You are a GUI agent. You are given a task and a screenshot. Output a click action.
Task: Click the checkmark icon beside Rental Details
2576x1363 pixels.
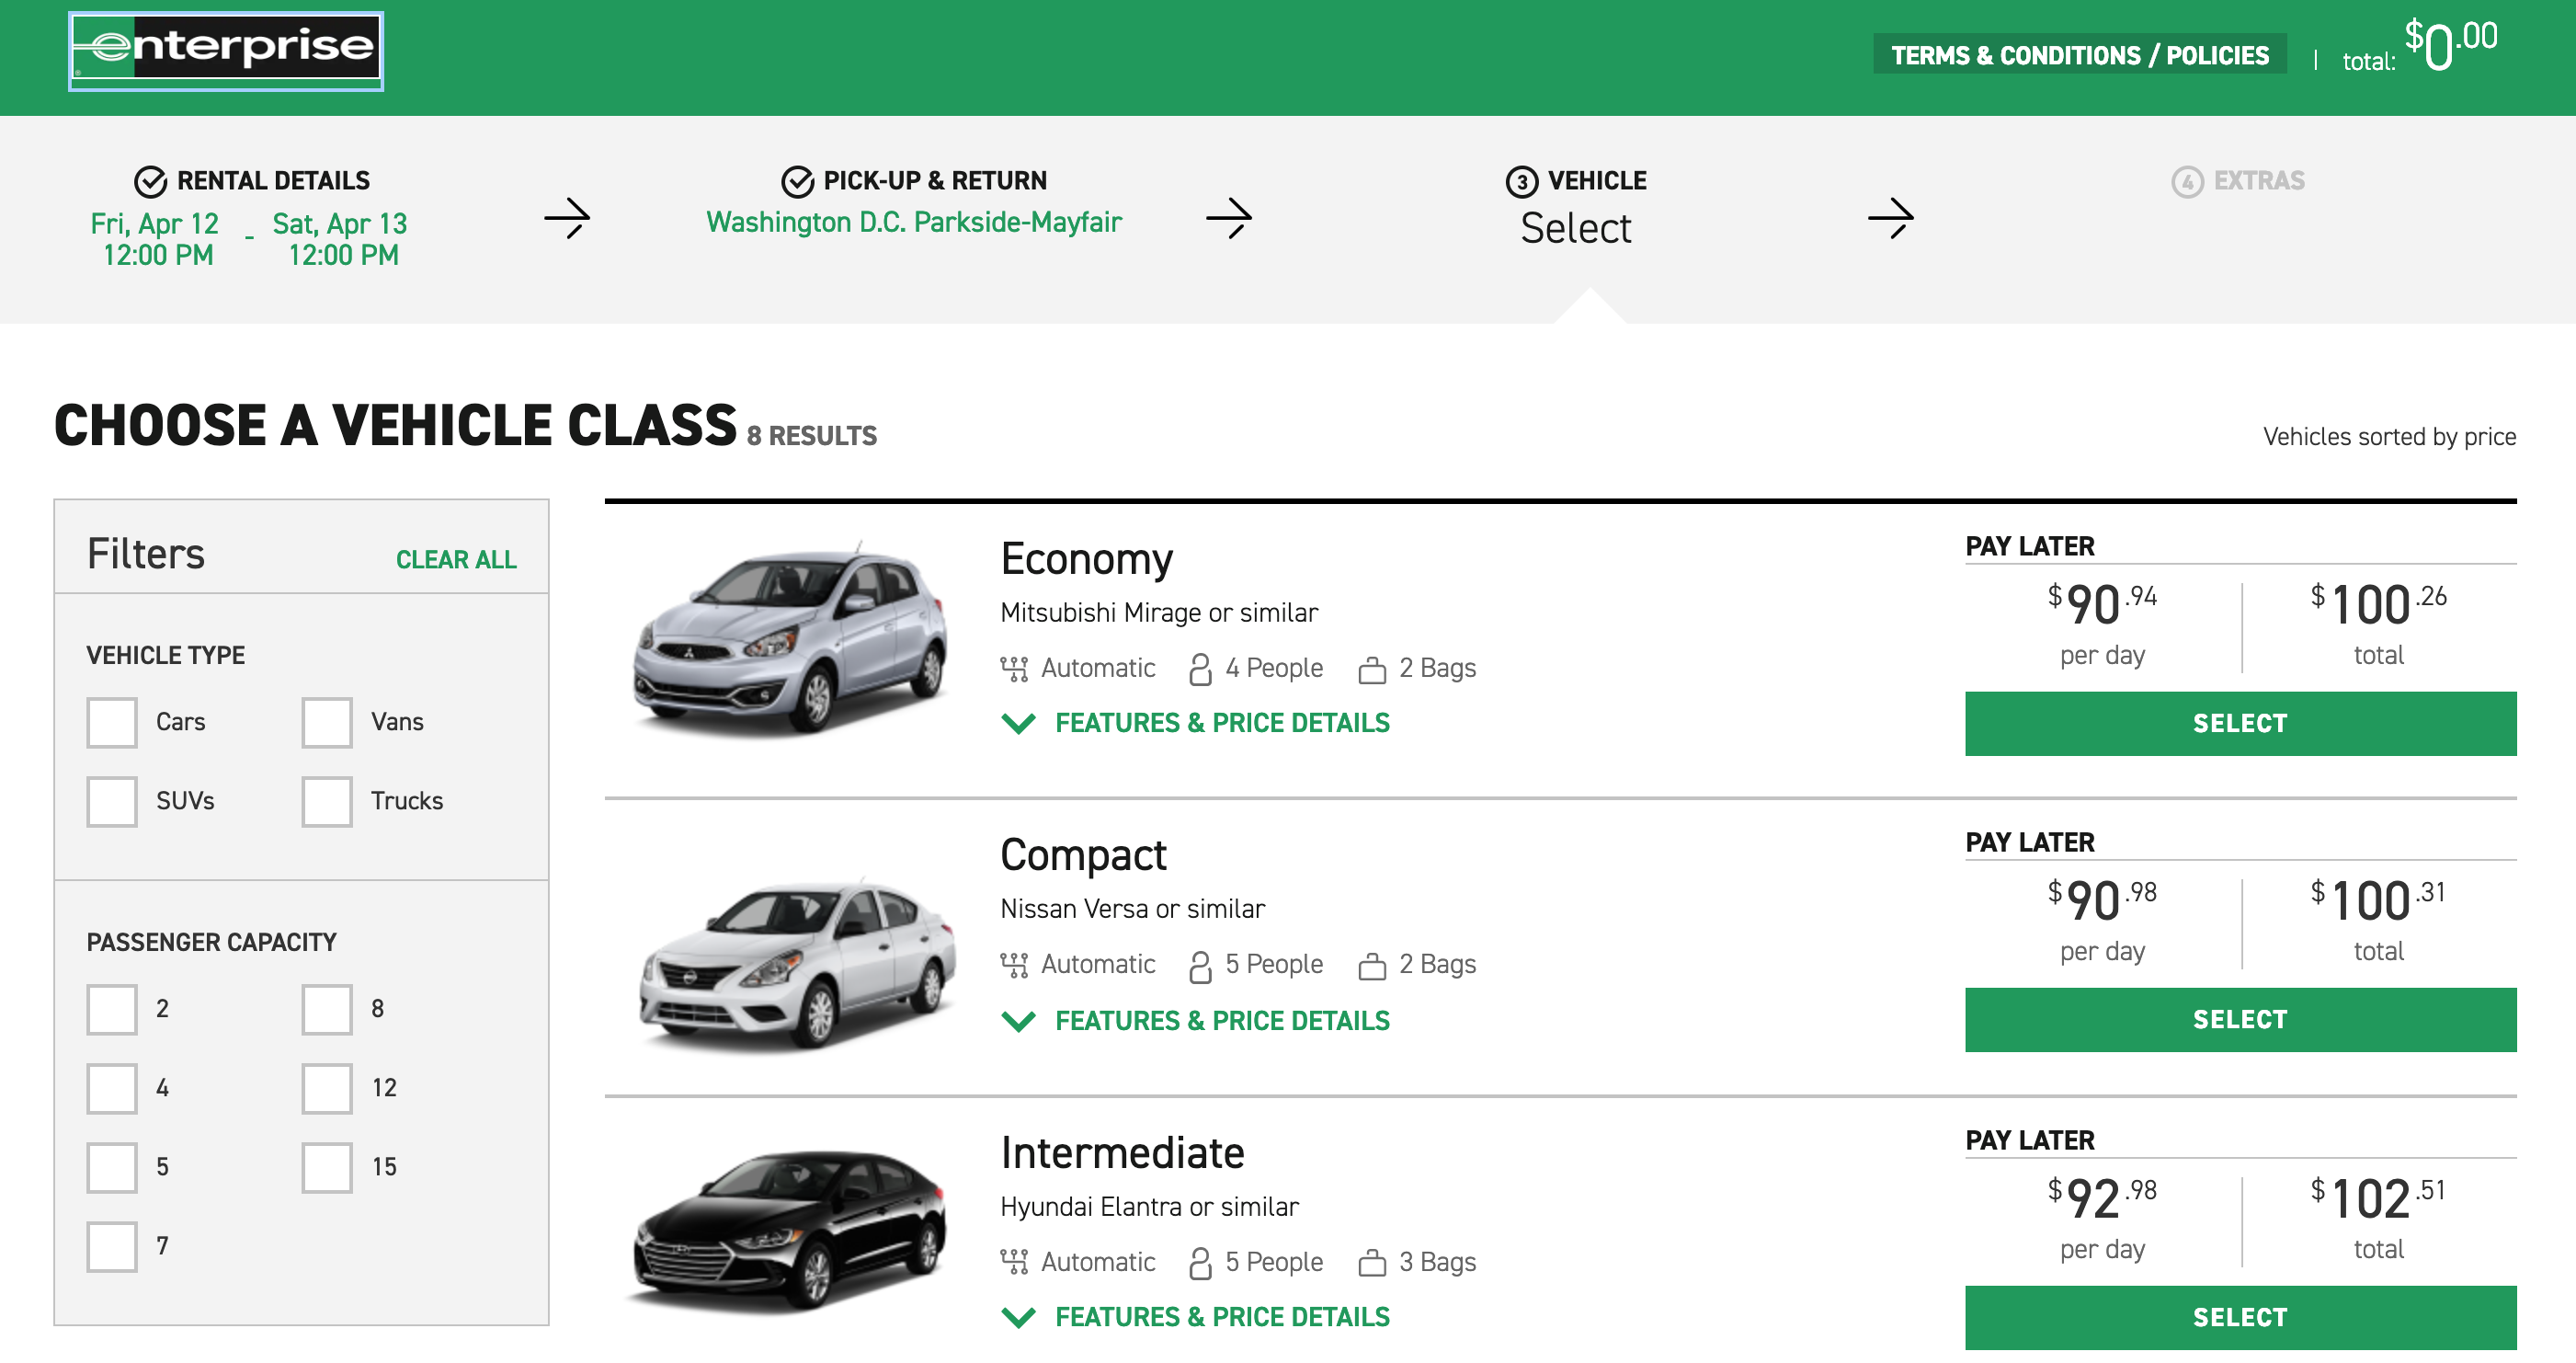[149, 180]
